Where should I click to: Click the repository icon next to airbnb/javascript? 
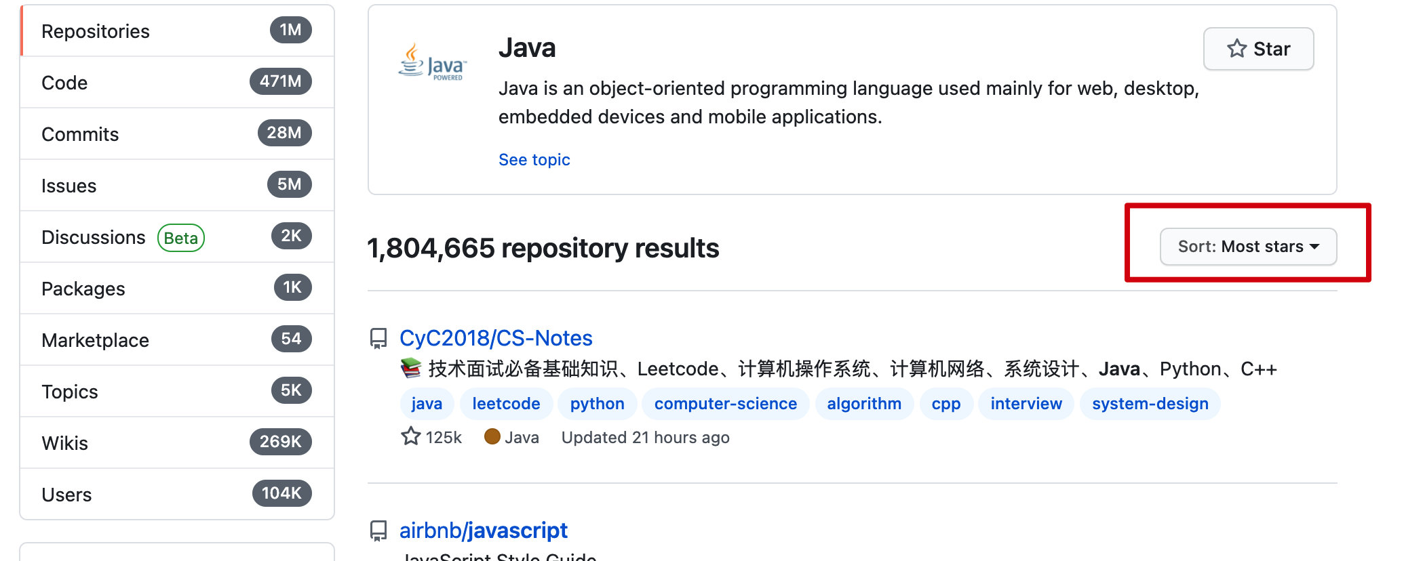(378, 531)
